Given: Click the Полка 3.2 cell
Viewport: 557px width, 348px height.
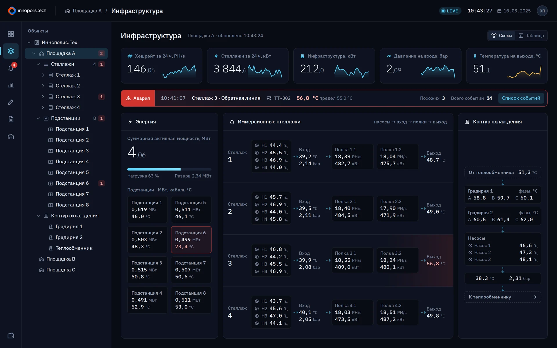Looking at the screenshot, I should [x=397, y=260].
